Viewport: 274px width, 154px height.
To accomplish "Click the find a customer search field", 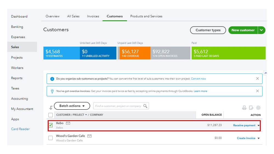I will pyautogui.click(x=118, y=106).
